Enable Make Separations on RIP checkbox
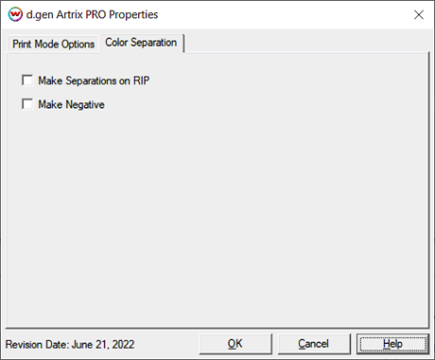The height and width of the screenshot is (360, 435). tap(27, 81)
